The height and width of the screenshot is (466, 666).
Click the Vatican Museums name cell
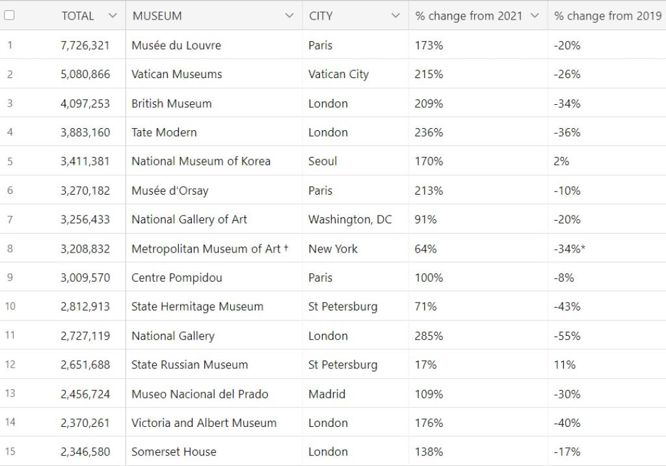click(177, 74)
